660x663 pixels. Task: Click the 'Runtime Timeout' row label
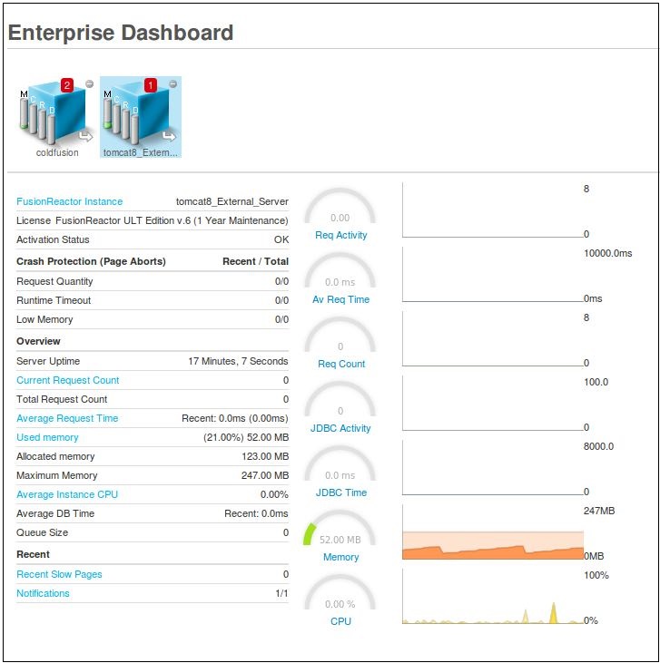coord(54,300)
